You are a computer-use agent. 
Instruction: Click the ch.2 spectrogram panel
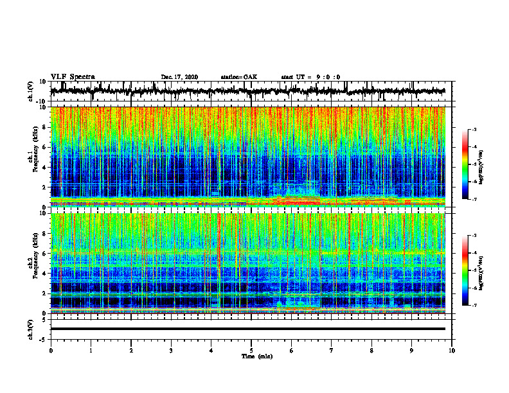[x=247, y=263]
